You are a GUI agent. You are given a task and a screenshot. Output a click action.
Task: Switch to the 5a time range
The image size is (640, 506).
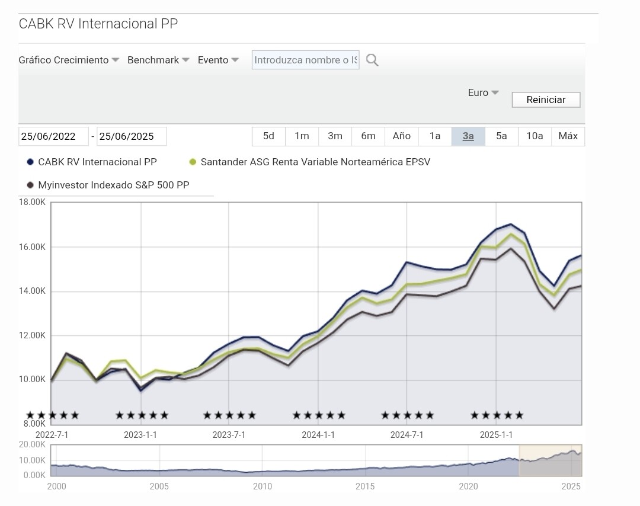click(501, 136)
